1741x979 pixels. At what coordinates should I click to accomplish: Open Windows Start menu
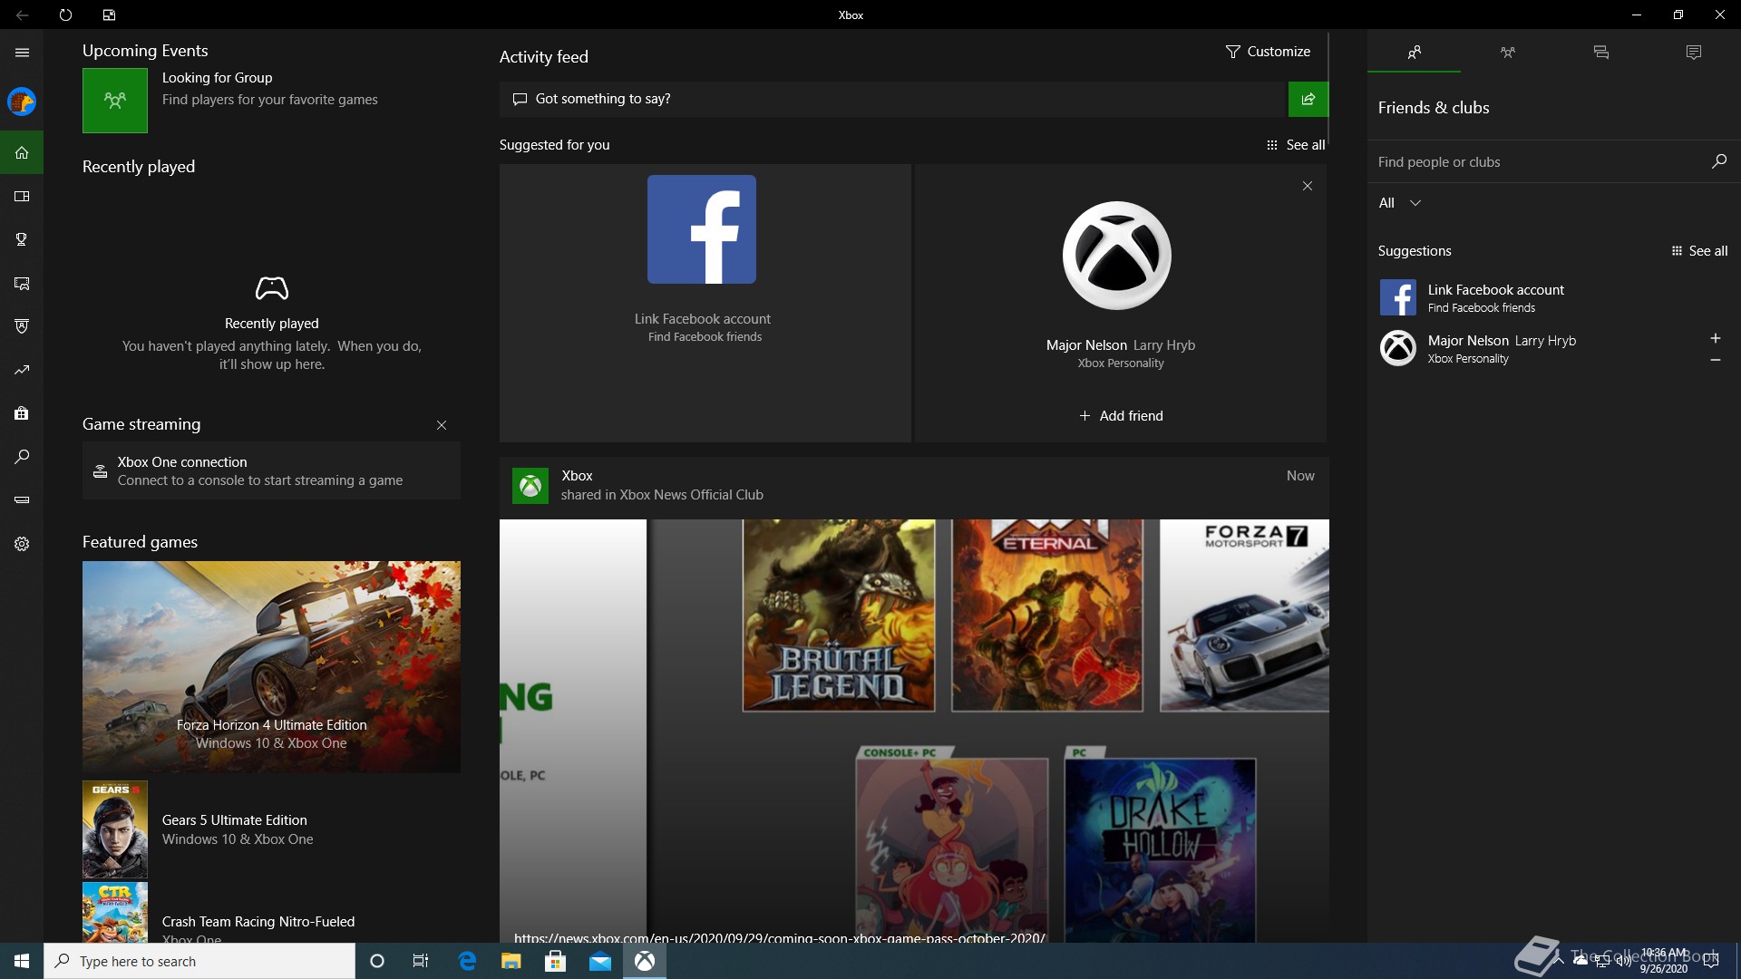tap(22, 961)
